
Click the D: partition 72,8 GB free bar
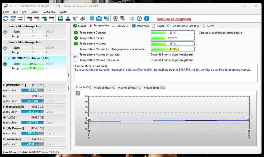point(33,101)
